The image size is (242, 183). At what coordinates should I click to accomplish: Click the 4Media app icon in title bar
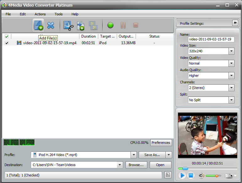pyautogui.click(x=4, y=5)
